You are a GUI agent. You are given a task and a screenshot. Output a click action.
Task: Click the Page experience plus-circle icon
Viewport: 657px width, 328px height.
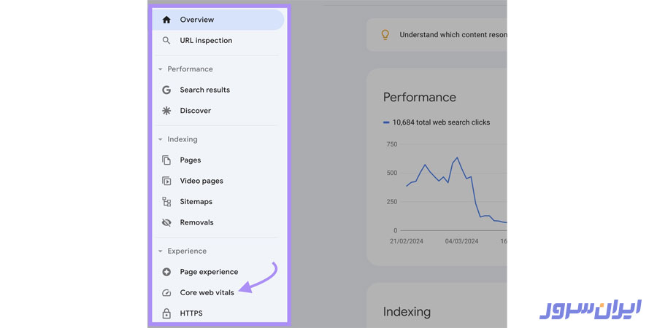tap(166, 272)
